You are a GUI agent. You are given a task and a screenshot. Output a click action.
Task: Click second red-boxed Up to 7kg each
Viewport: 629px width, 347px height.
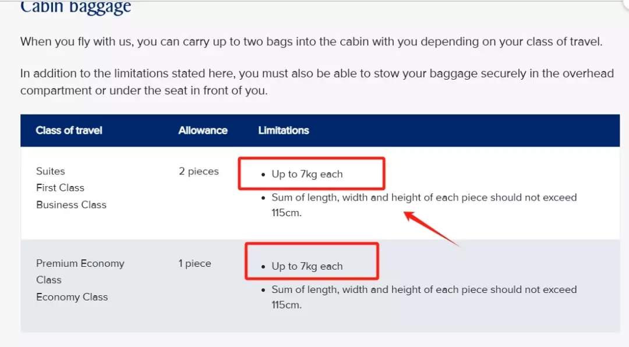tap(308, 266)
